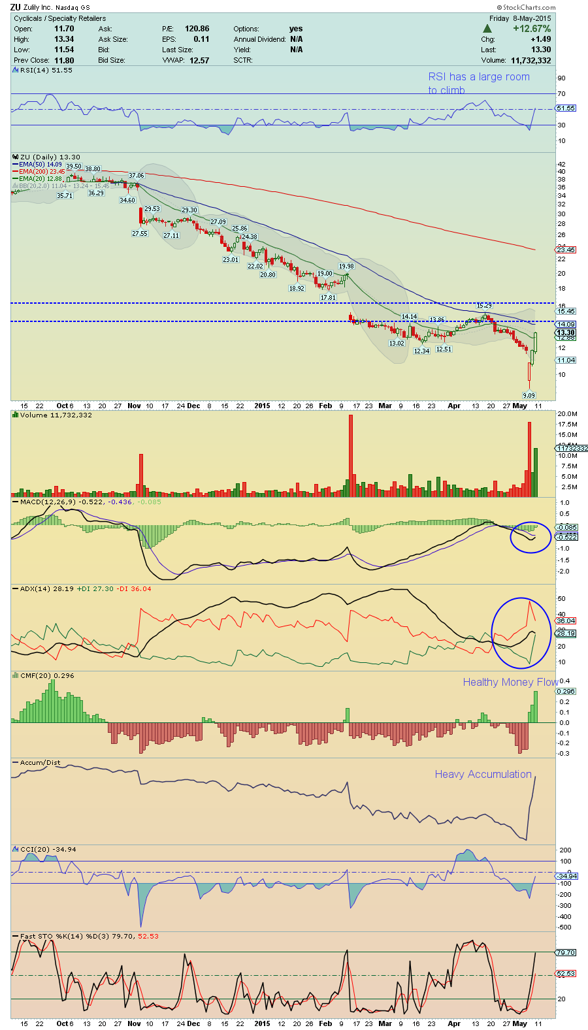Click the 'Healthy Money Flow' annotation
The image size is (588, 1030).
point(511,682)
